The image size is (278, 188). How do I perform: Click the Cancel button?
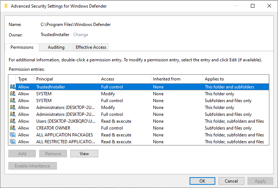click(231, 181)
